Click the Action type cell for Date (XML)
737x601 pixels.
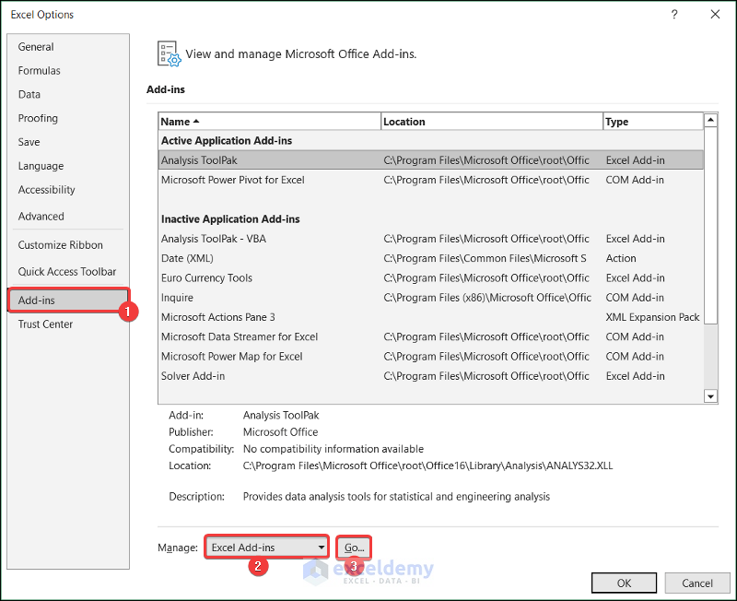[620, 258]
